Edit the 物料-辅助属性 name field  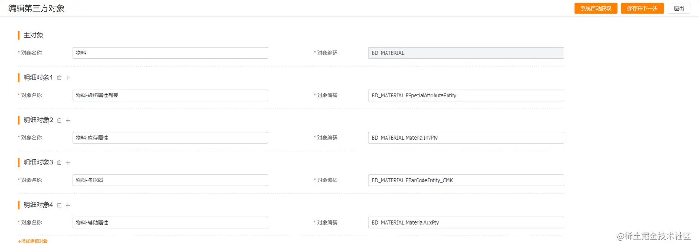tap(170, 222)
